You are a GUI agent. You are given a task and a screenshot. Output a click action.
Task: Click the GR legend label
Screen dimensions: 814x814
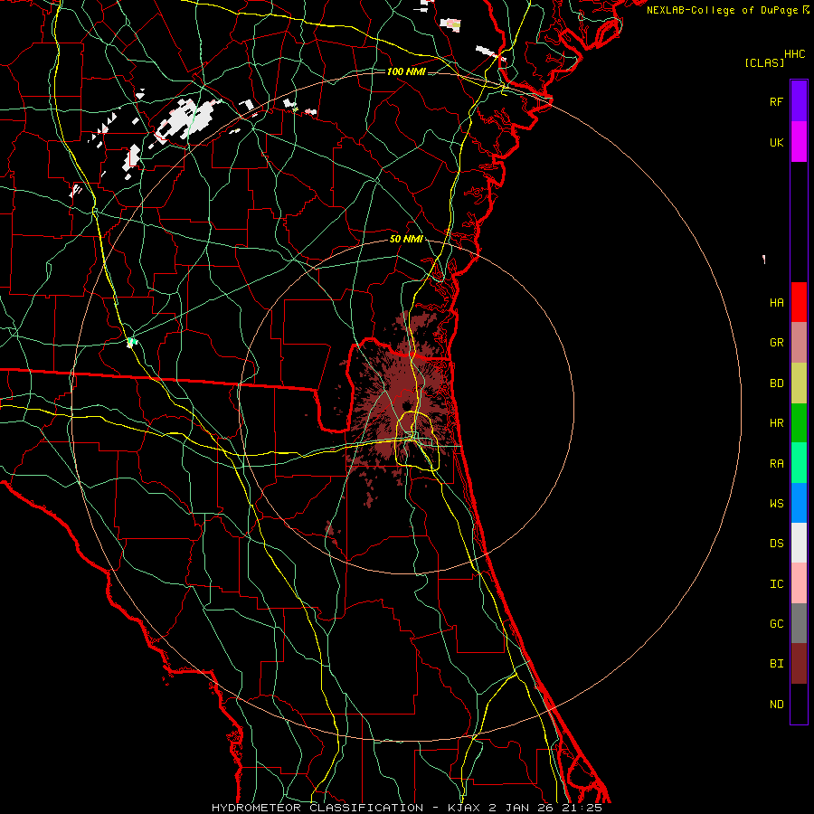point(777,343)
